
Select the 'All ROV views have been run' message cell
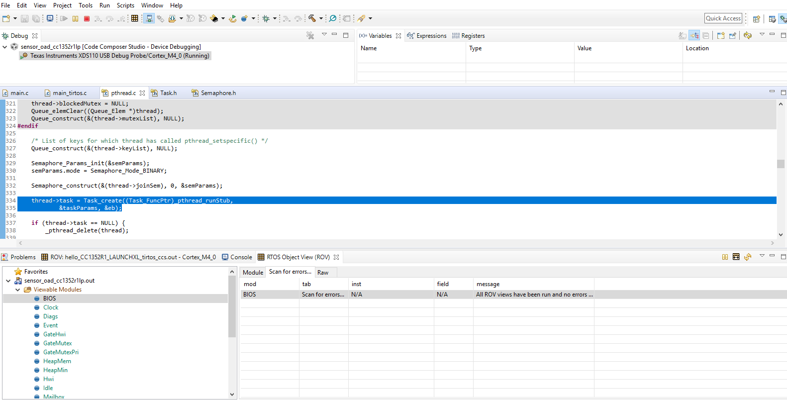tap(534, 295)
